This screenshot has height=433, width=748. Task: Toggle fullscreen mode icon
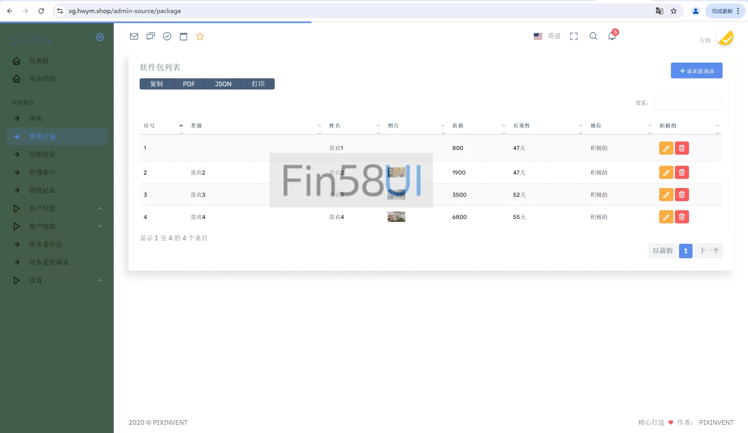[574, 36]
